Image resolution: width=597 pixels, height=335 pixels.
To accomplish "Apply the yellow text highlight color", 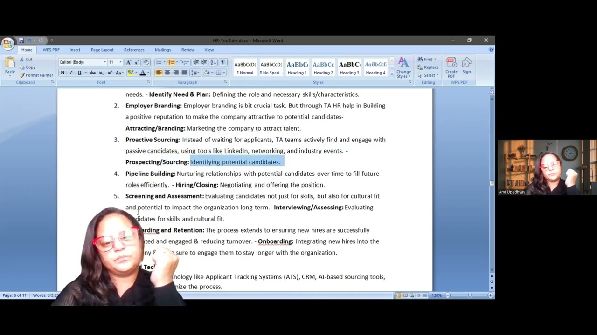I will point(130,73).
